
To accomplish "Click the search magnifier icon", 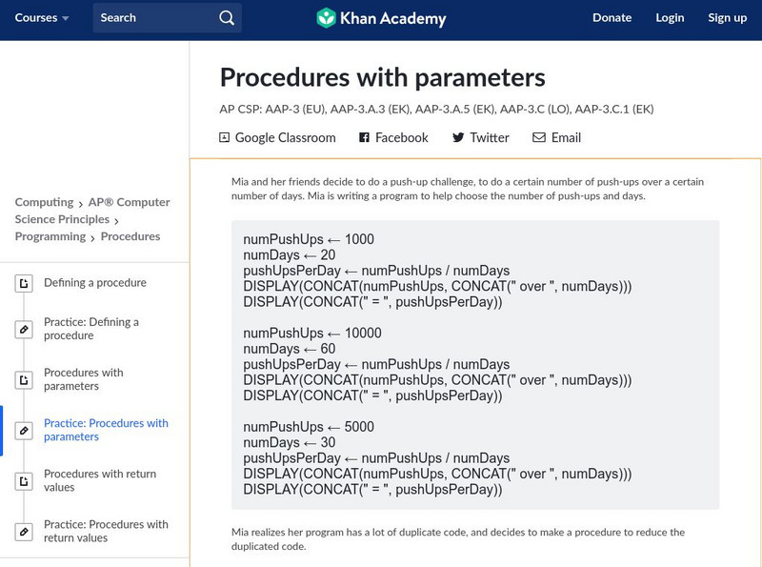I will point(226,17).
